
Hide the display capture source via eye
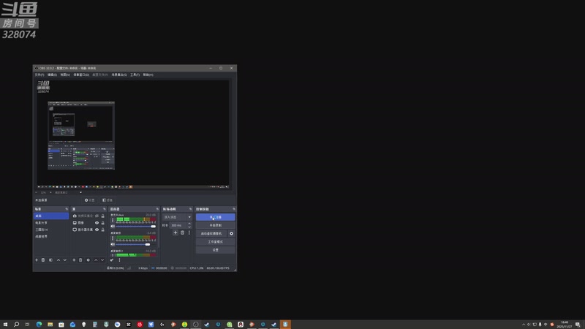97,230
